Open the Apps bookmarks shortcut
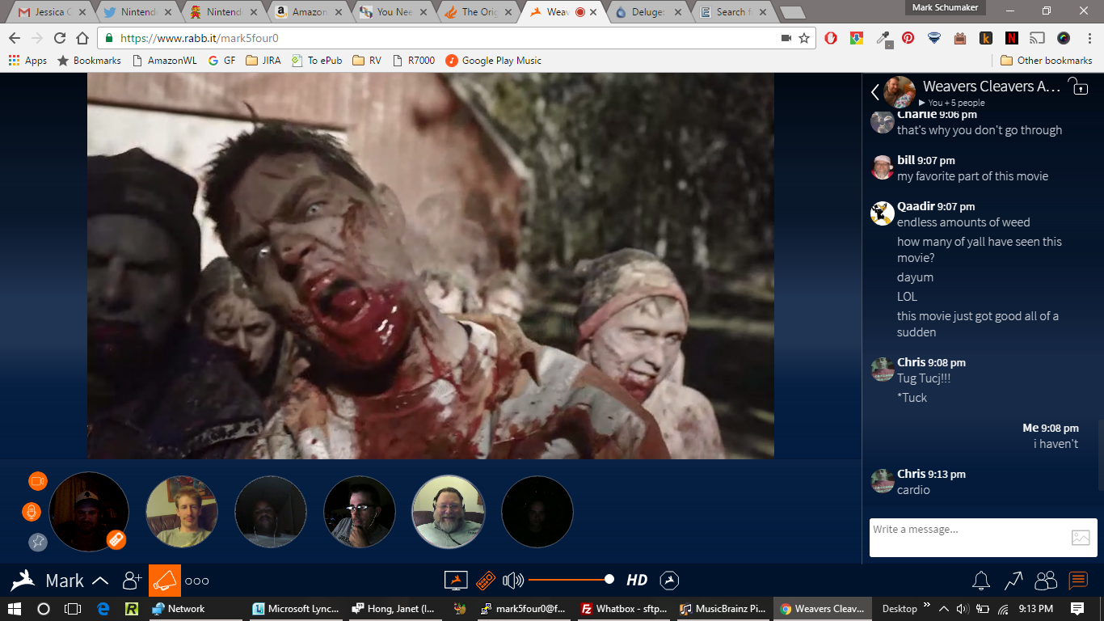The width and height of the screenshot is (1104, 621). pos(27,61)
